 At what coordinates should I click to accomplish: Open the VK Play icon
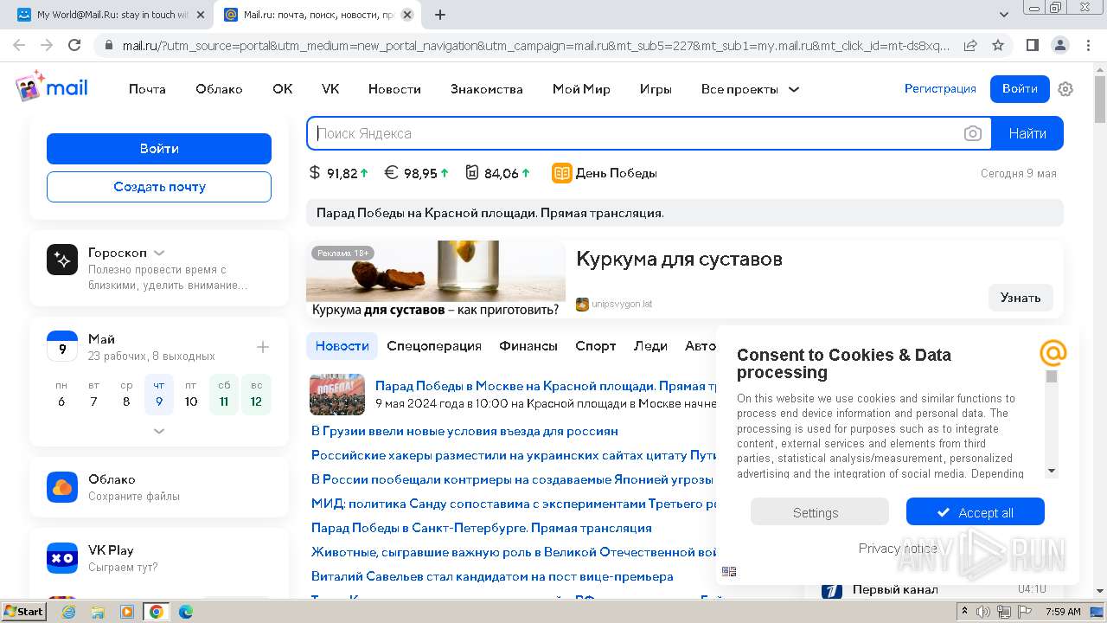62,558
